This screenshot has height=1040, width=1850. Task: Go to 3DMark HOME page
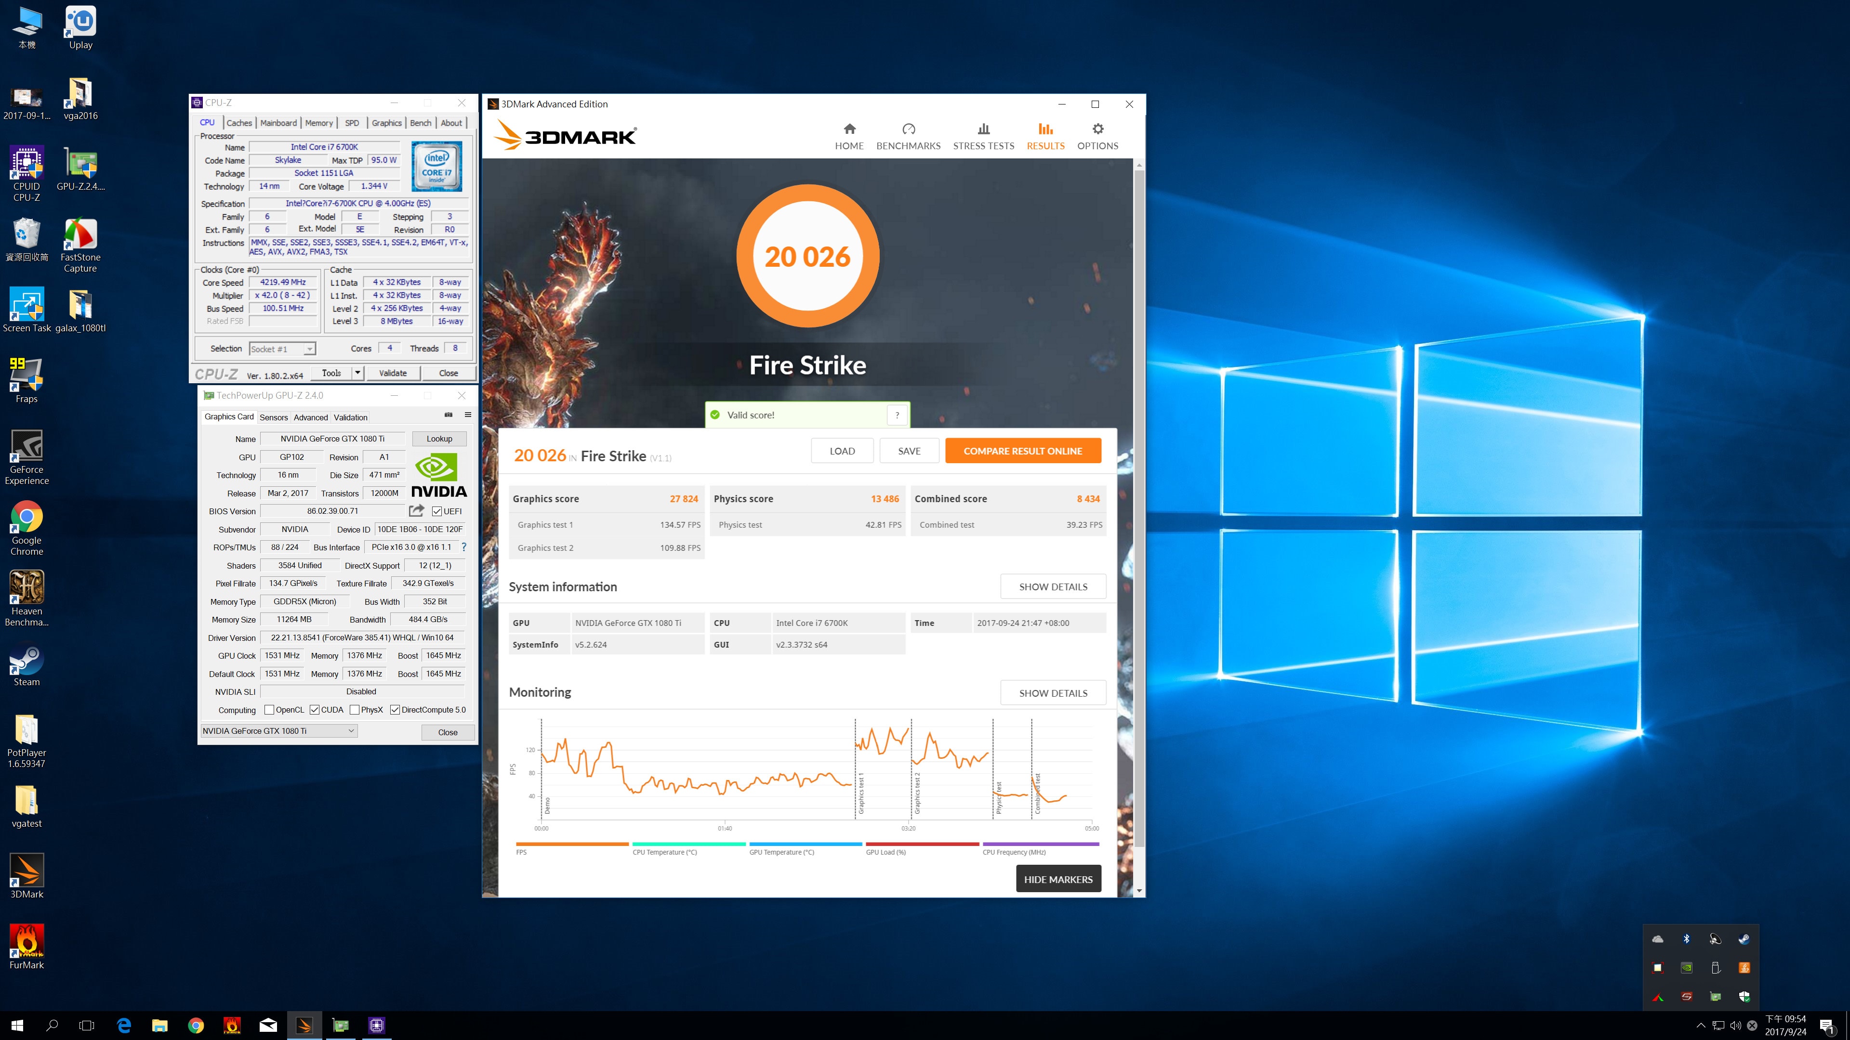click(x=849, y=136)
